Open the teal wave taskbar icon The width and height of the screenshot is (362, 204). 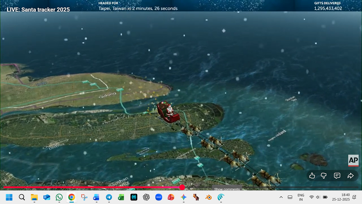[221, 197]
